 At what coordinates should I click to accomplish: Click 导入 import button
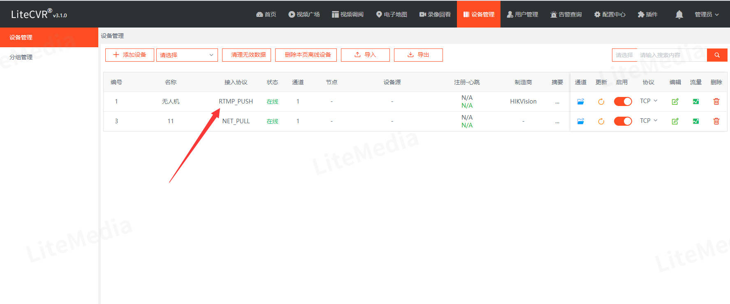pos(365,55)
